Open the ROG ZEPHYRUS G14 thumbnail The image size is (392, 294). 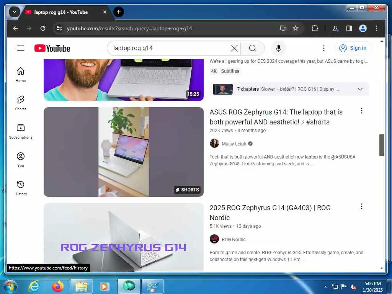124,237
